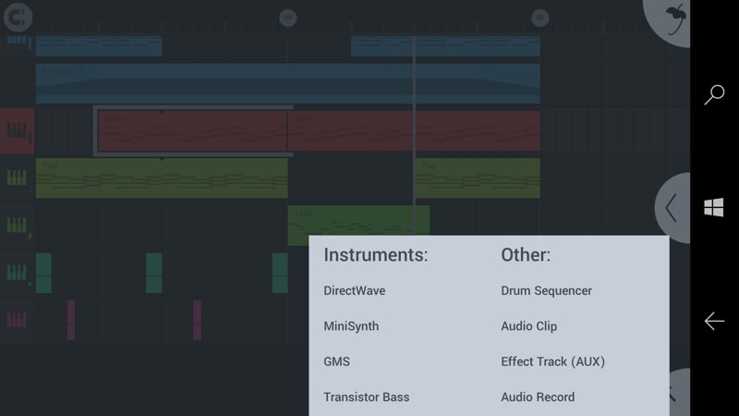Select the second magenta clip
739x416 pixels.
pos(198,320)
